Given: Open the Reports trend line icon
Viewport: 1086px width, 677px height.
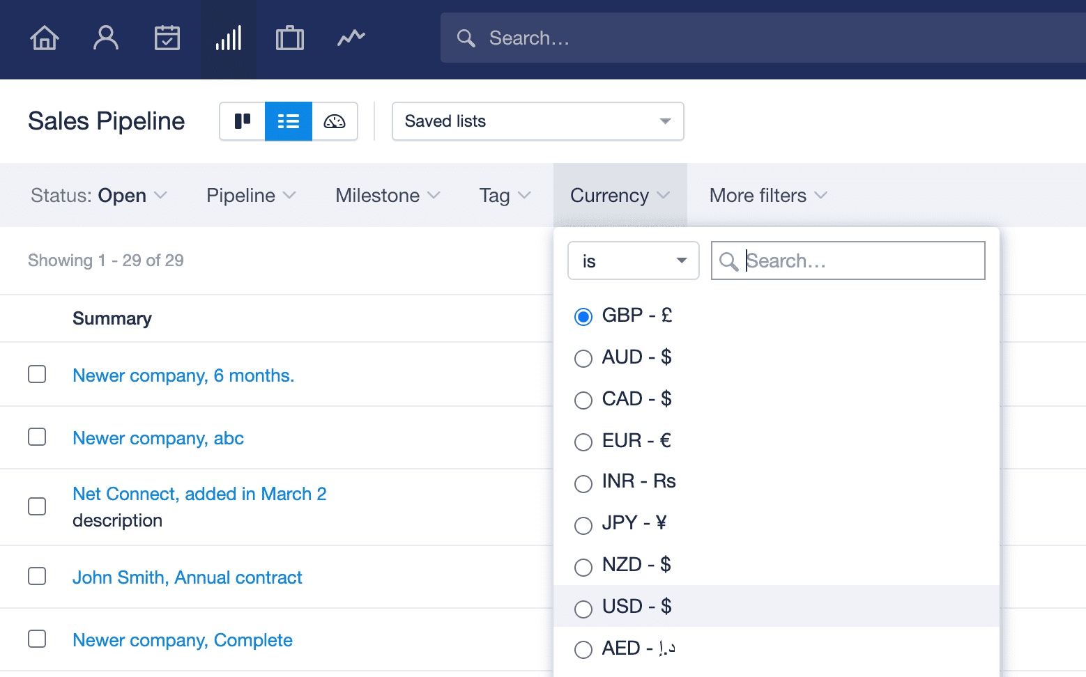Looking at the screenshot, I should [x=351, y=38].
